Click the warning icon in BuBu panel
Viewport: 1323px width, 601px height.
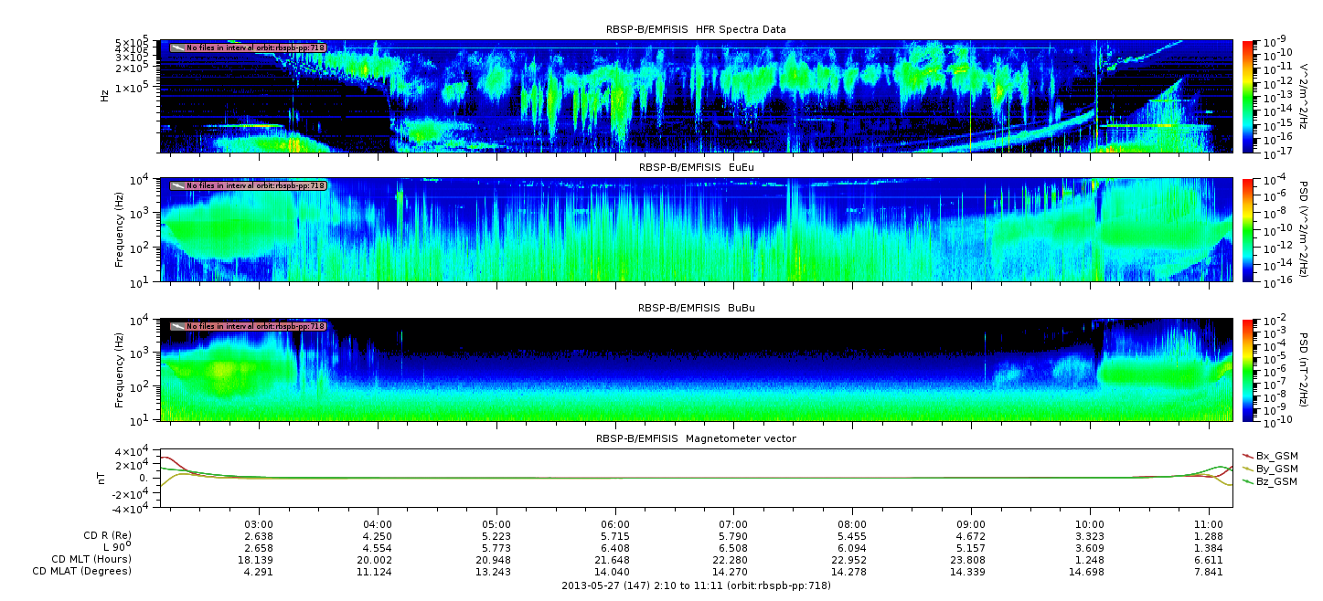(x=177, y=326)
